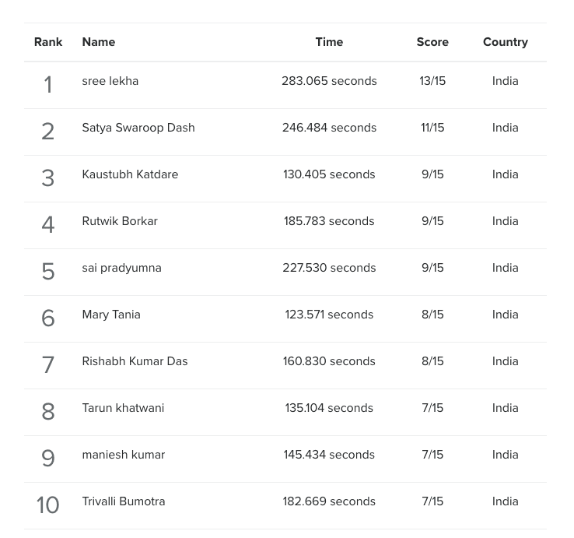Image resolution: width=574 pixels, height=538 pixels.
Task: Choose the Mary Tania row name
Action: pyautogui.click(x=111, y=315)
